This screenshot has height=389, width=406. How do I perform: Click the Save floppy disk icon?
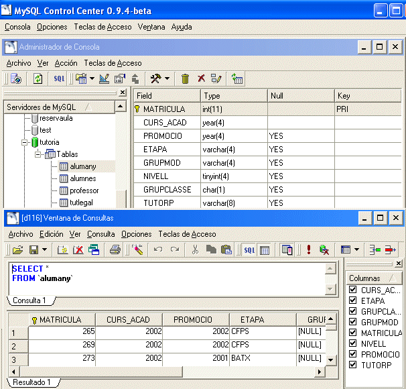point(33,249)
